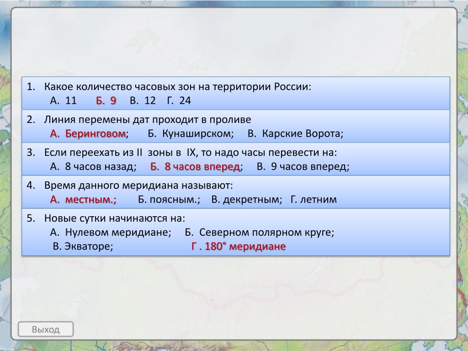Pick answer В. Карские Ворота

pyautogui.click(x=296, y=134)
